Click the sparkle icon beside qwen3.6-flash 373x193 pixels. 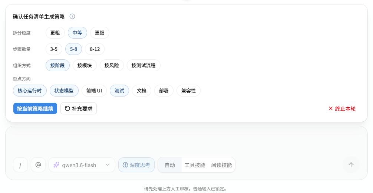(56, 165)
